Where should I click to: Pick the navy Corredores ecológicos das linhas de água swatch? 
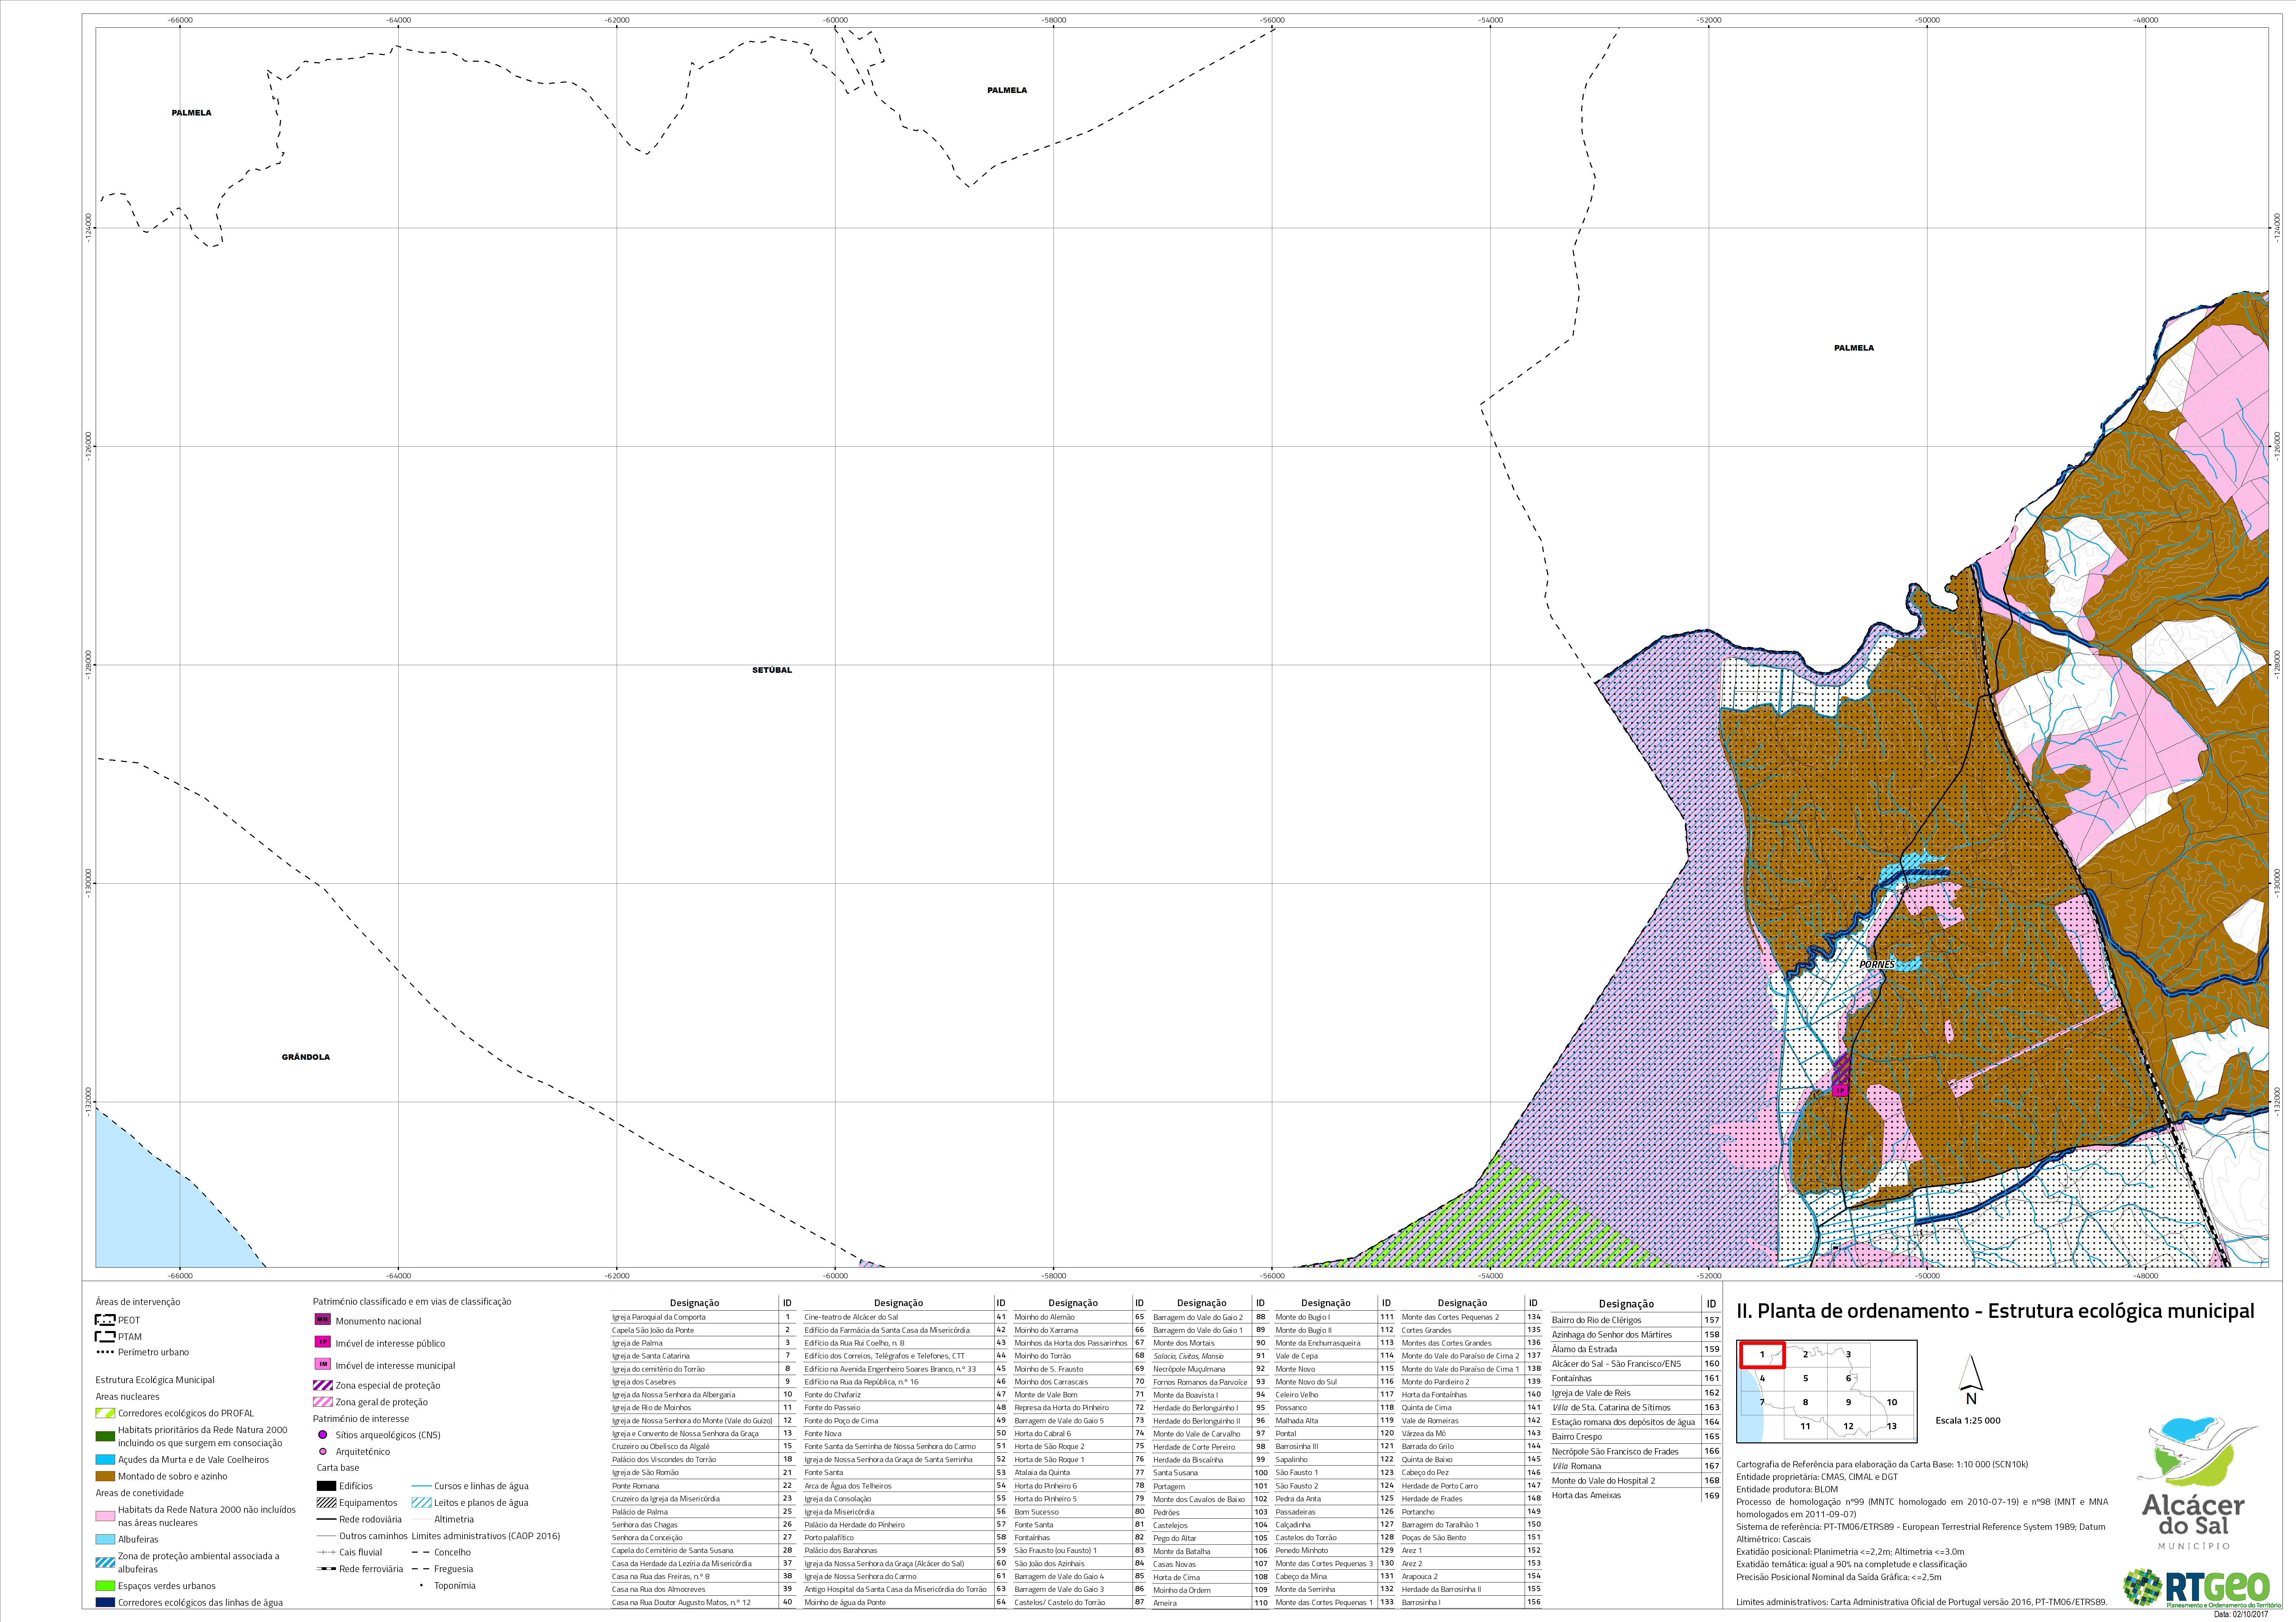(x=105, y=1602)
